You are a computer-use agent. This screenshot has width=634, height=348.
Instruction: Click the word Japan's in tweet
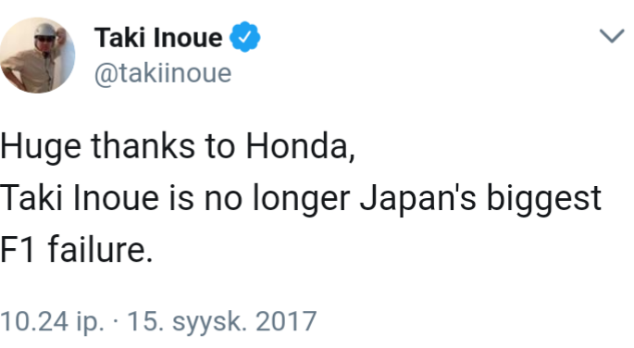(418, 199)
